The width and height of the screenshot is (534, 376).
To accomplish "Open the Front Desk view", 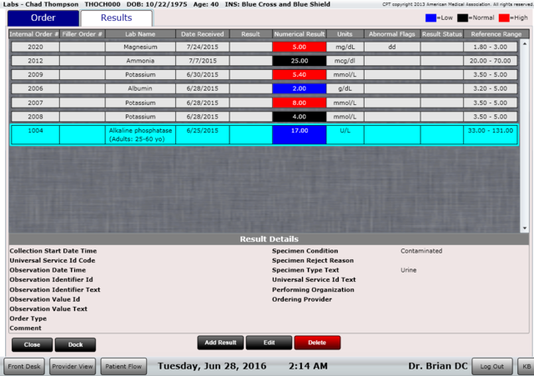I will click(24, 366).
